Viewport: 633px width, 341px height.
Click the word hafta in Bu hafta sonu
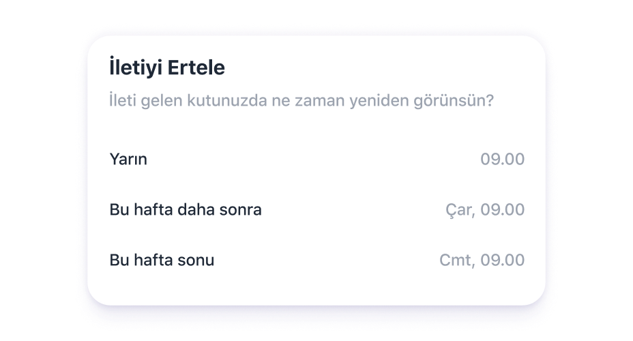(x=151, y=261)
